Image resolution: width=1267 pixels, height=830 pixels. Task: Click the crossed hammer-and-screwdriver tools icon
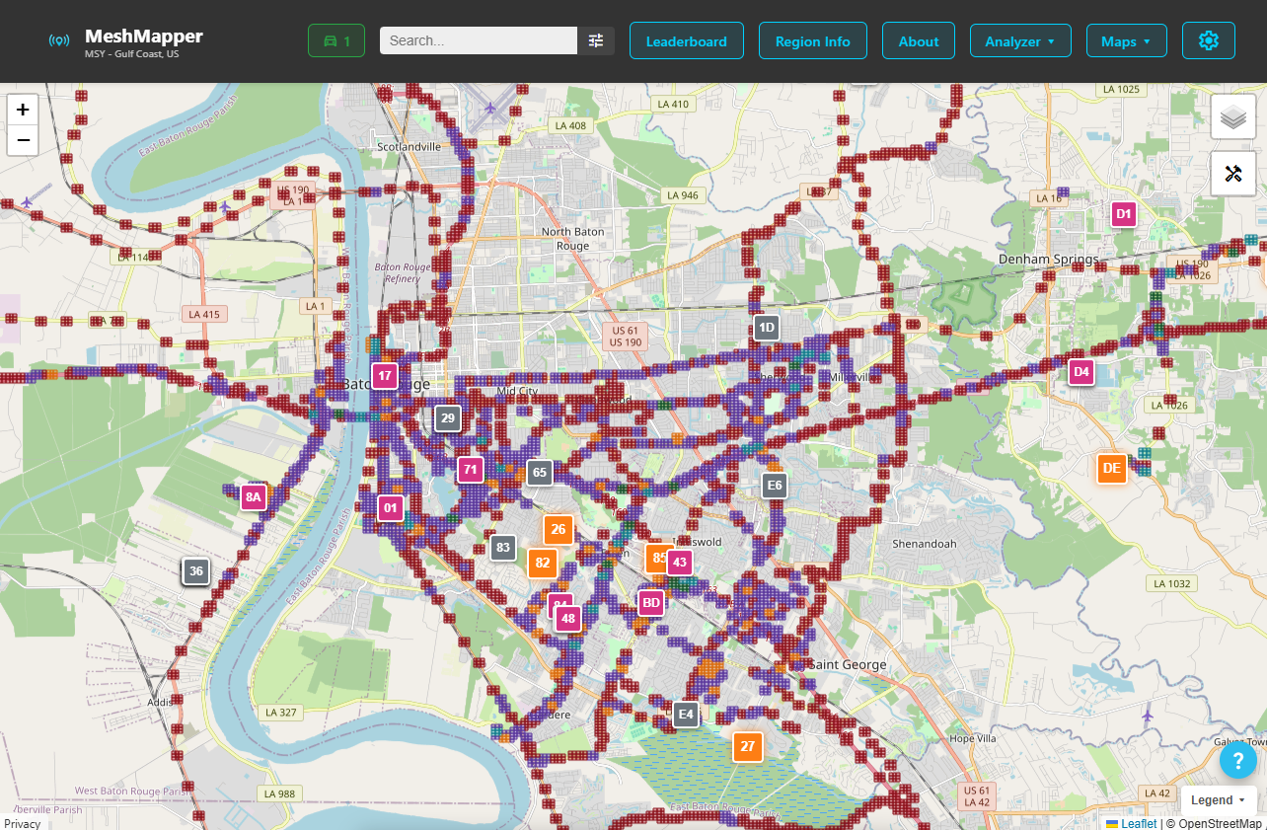pos(1232,173)
